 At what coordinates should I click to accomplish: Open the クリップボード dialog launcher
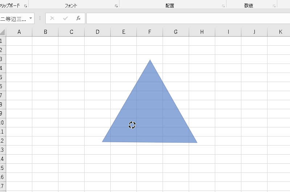25,6
